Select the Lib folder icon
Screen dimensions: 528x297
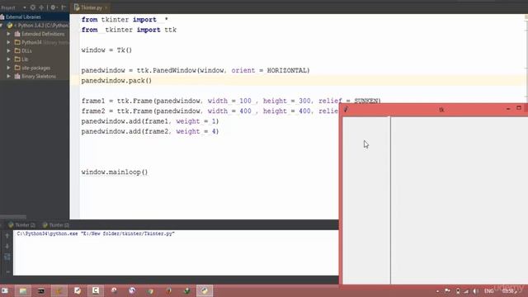(17, 59)
